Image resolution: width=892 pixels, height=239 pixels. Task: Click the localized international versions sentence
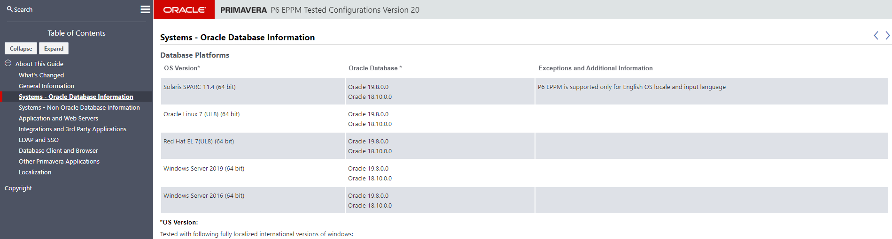pos(256,234)
